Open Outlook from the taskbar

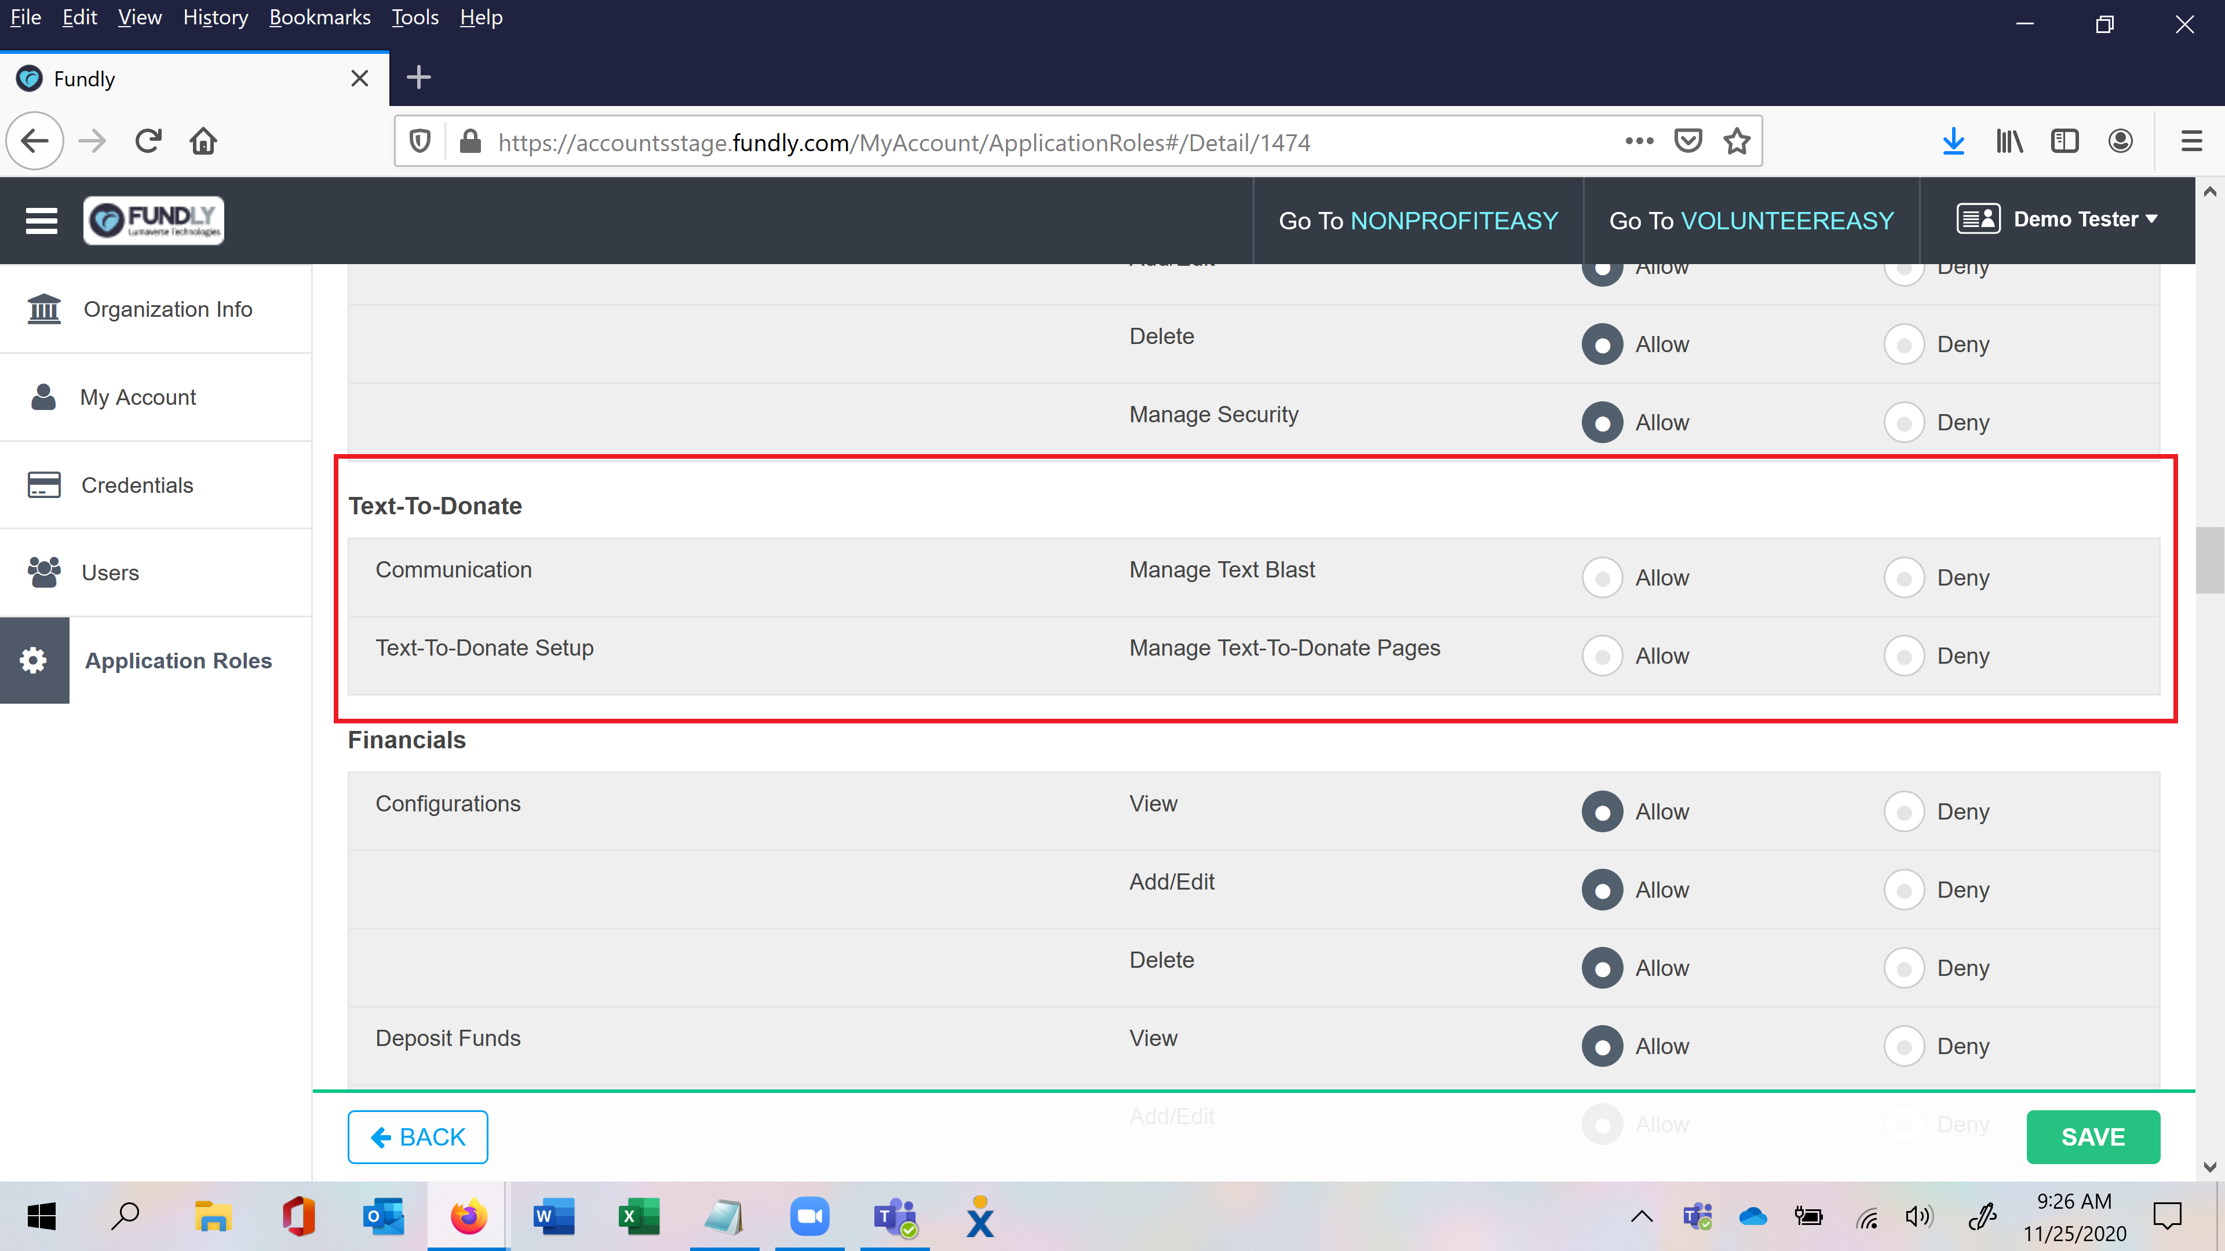tap(384, 1216)
